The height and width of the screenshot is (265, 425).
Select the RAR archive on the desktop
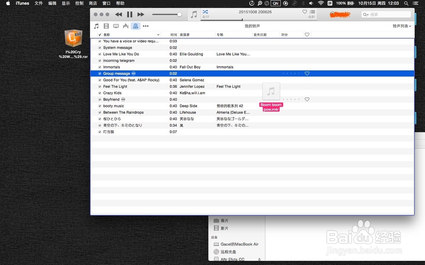(73, 44)
